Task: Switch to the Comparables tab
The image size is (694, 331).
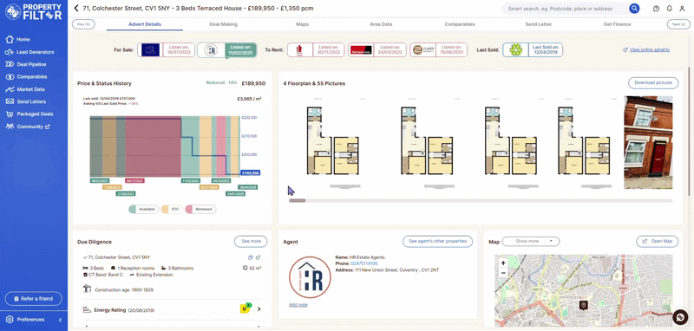Action: tap(460, 24)
